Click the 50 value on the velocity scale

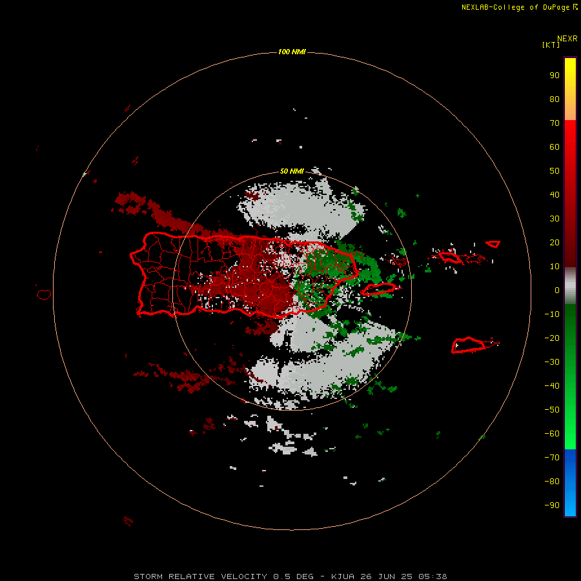tap(555, 171)
